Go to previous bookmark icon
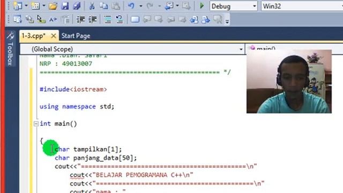This screenshot has width=343, height=193. click(x=147, y=20)
